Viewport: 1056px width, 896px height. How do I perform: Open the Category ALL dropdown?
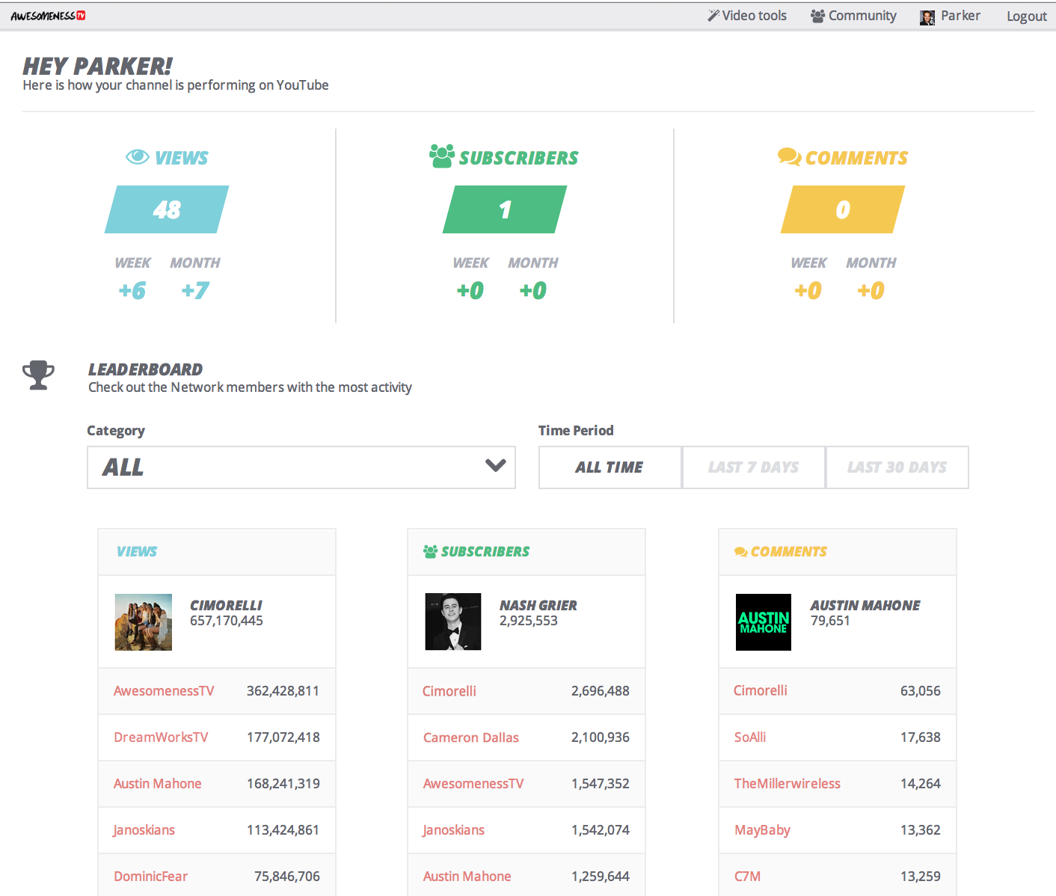(x=301, y=467)
